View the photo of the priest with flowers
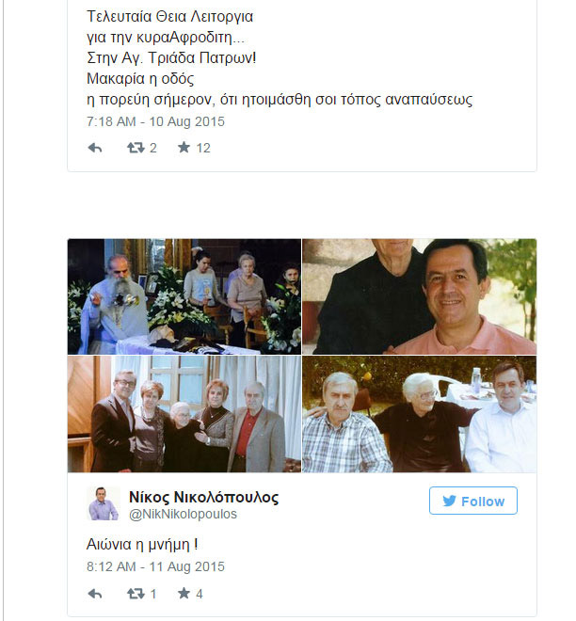This screenshot has width=576, height=621. coord(184,296)
